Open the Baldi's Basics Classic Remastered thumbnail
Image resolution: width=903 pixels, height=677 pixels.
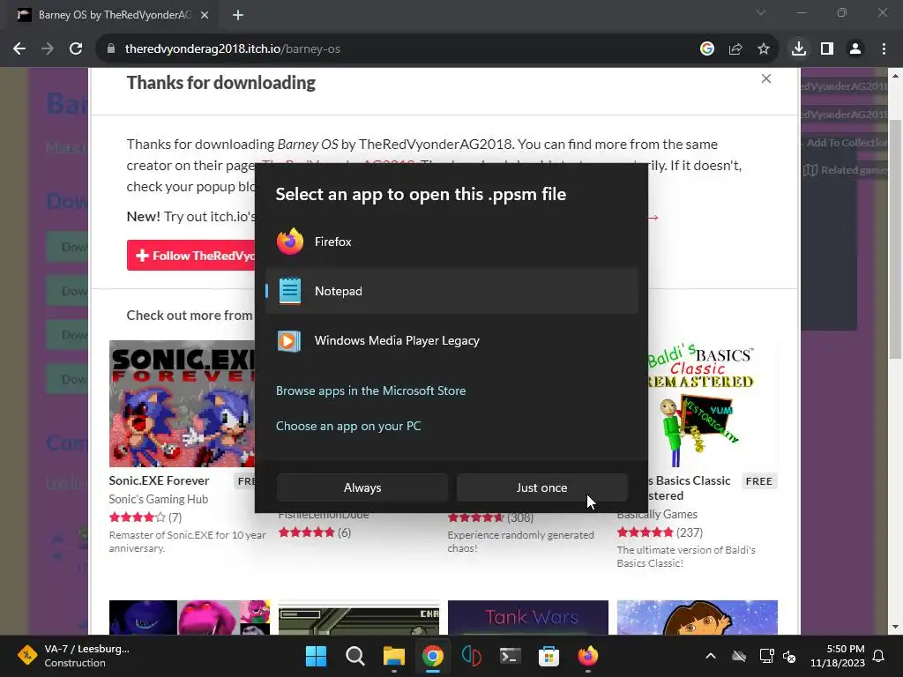(713, 404)
